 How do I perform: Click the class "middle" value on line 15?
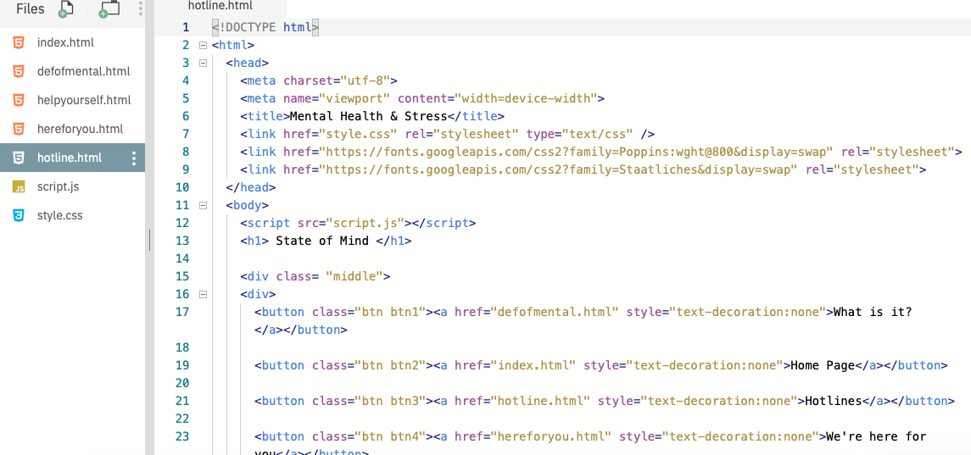coord(354,276)
